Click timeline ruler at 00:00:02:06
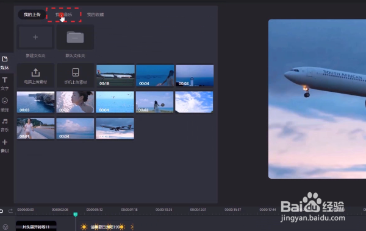The height and width of the screenshot is (231, 366). (x=60, y=210)
